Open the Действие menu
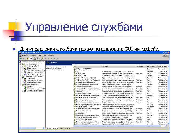The width and height of the screenshot is (187, 140). click(x=33, y=55)
